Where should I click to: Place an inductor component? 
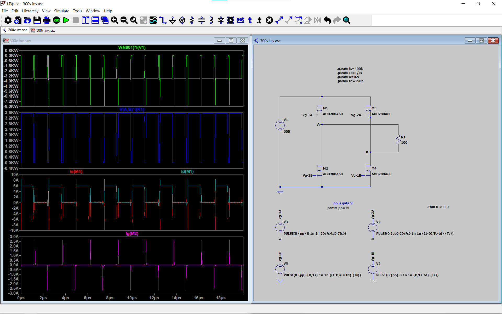(x=211, y=20)
